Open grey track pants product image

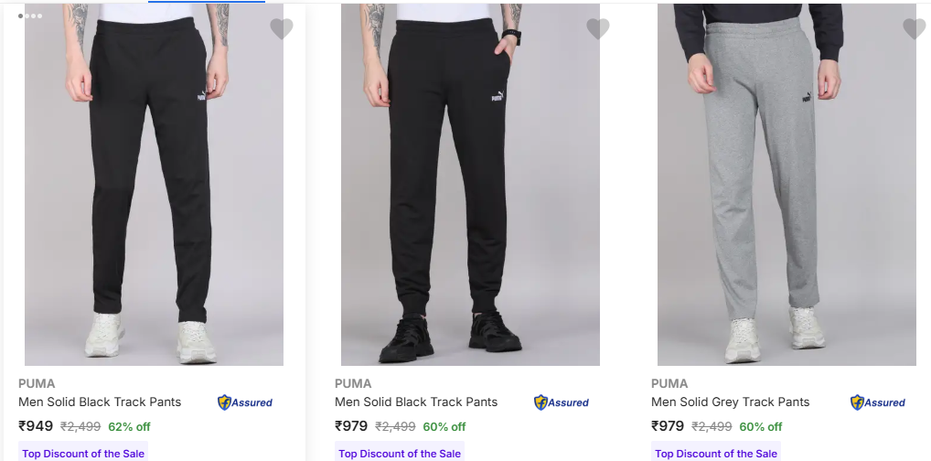(x=787, y=183)
